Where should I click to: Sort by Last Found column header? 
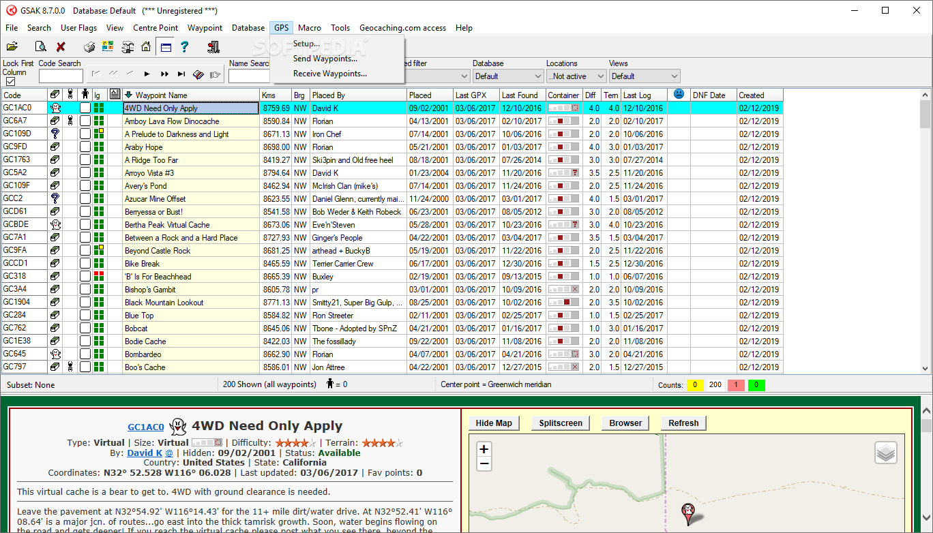click(x=522, y=95)
